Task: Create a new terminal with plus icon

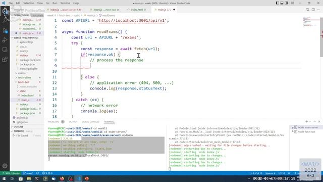Action: click(x=306, y=121)
